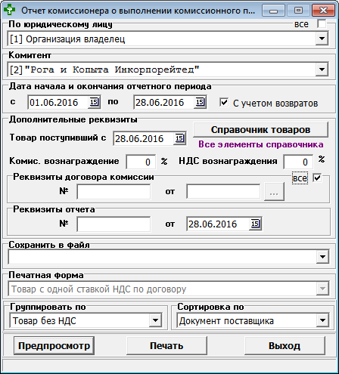Open the 'Сохранить в файл' dropdown

coord(322,257)
